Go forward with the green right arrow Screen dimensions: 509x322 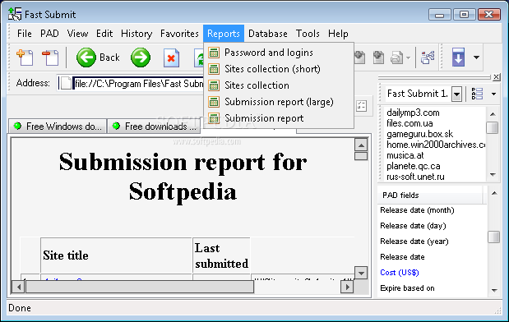[141, 57]
